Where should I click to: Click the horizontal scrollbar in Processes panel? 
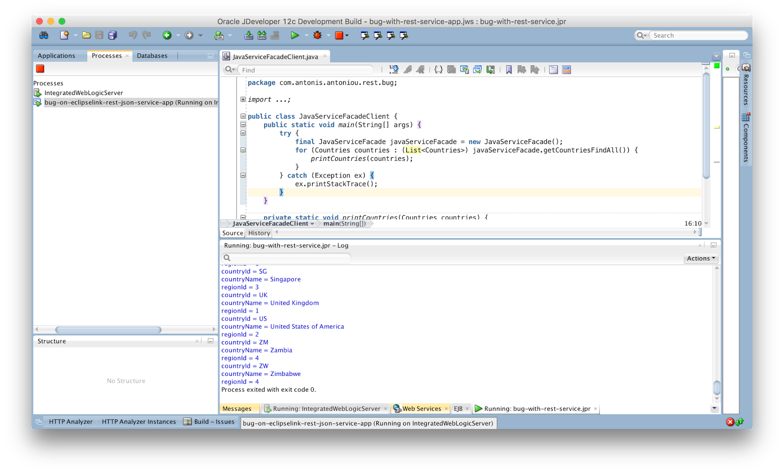(x=108, y=330)
